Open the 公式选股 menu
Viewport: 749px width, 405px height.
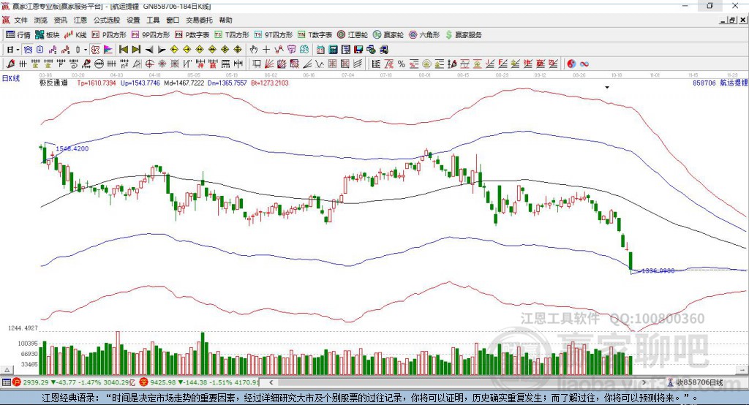point(107,20)
